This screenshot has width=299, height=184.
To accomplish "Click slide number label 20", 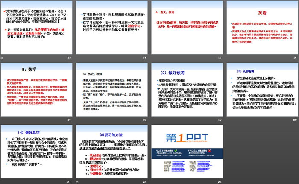I will 295,120.
